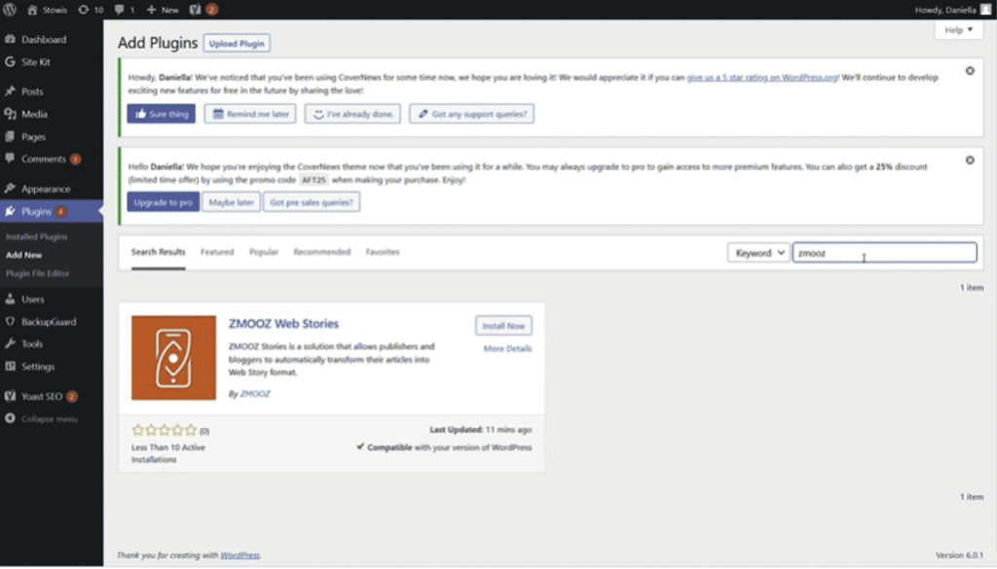This screenshot has width=997, height=569.
Task: Open the Keyword search type dropdown
Action: (x=758, y=253)
